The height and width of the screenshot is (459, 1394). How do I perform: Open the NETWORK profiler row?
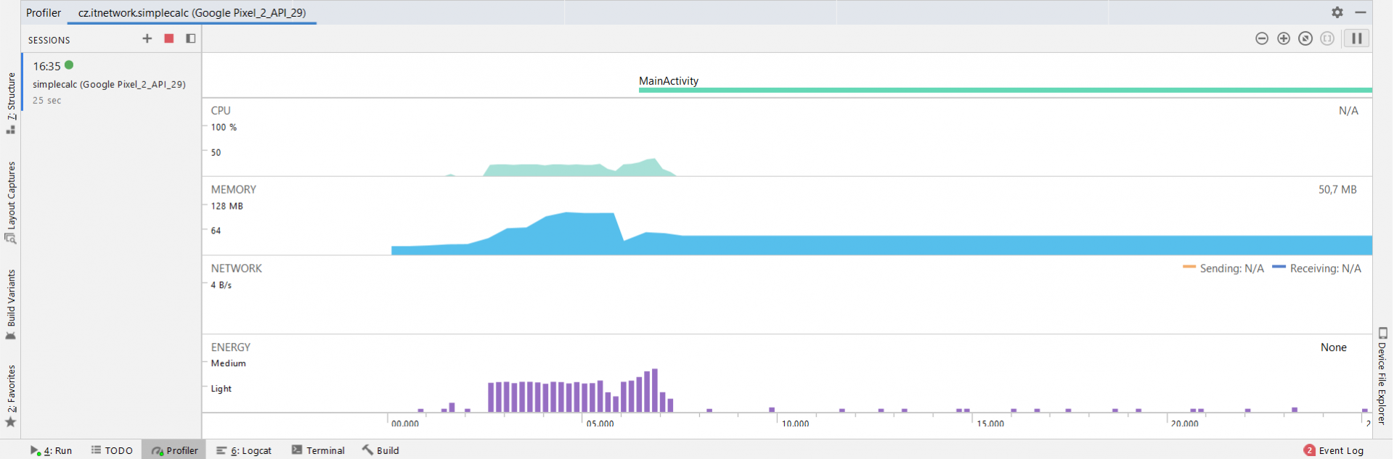(787, 295)
